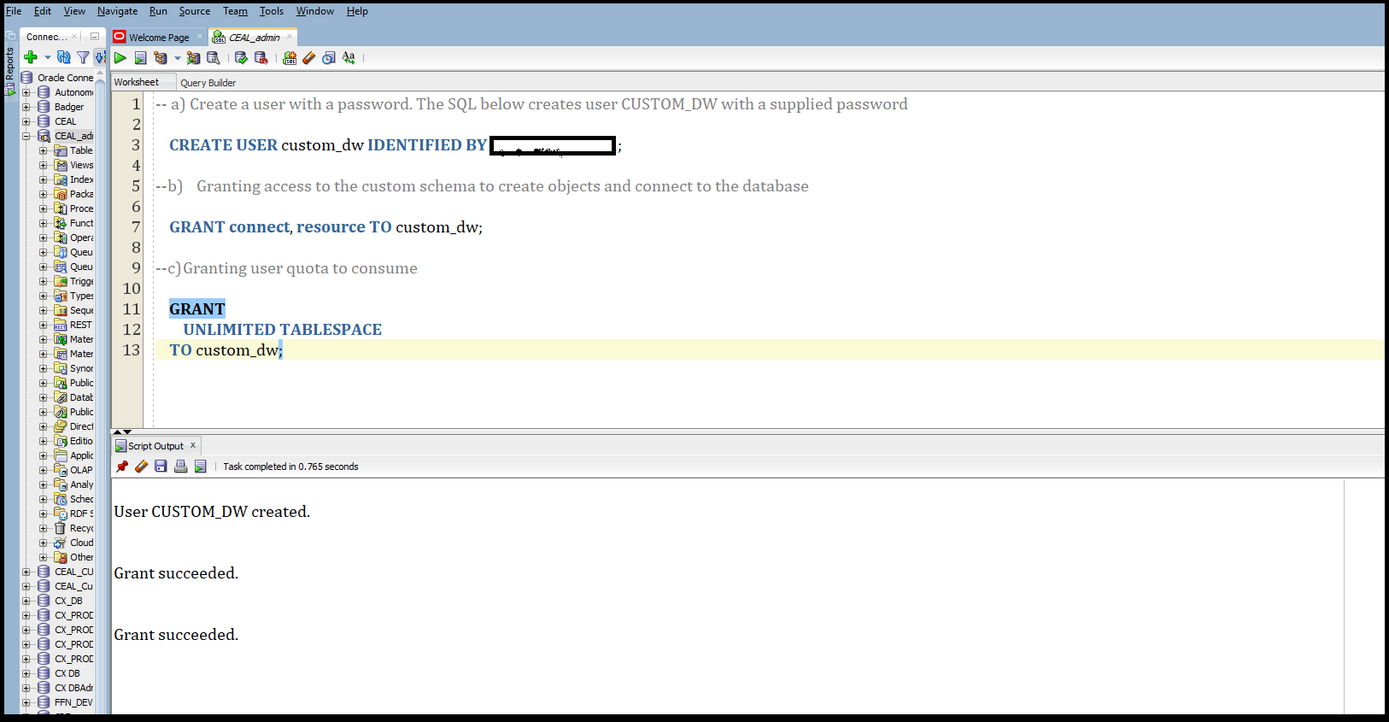Expand the Autonomous connection node

[26, 92]
